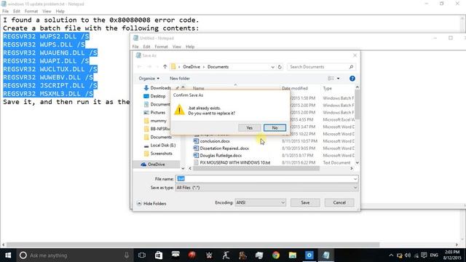Viewport: 466px width, 262px height.
Task: Open the Encoding ANSI dropdown
Action: click(260, 202)
